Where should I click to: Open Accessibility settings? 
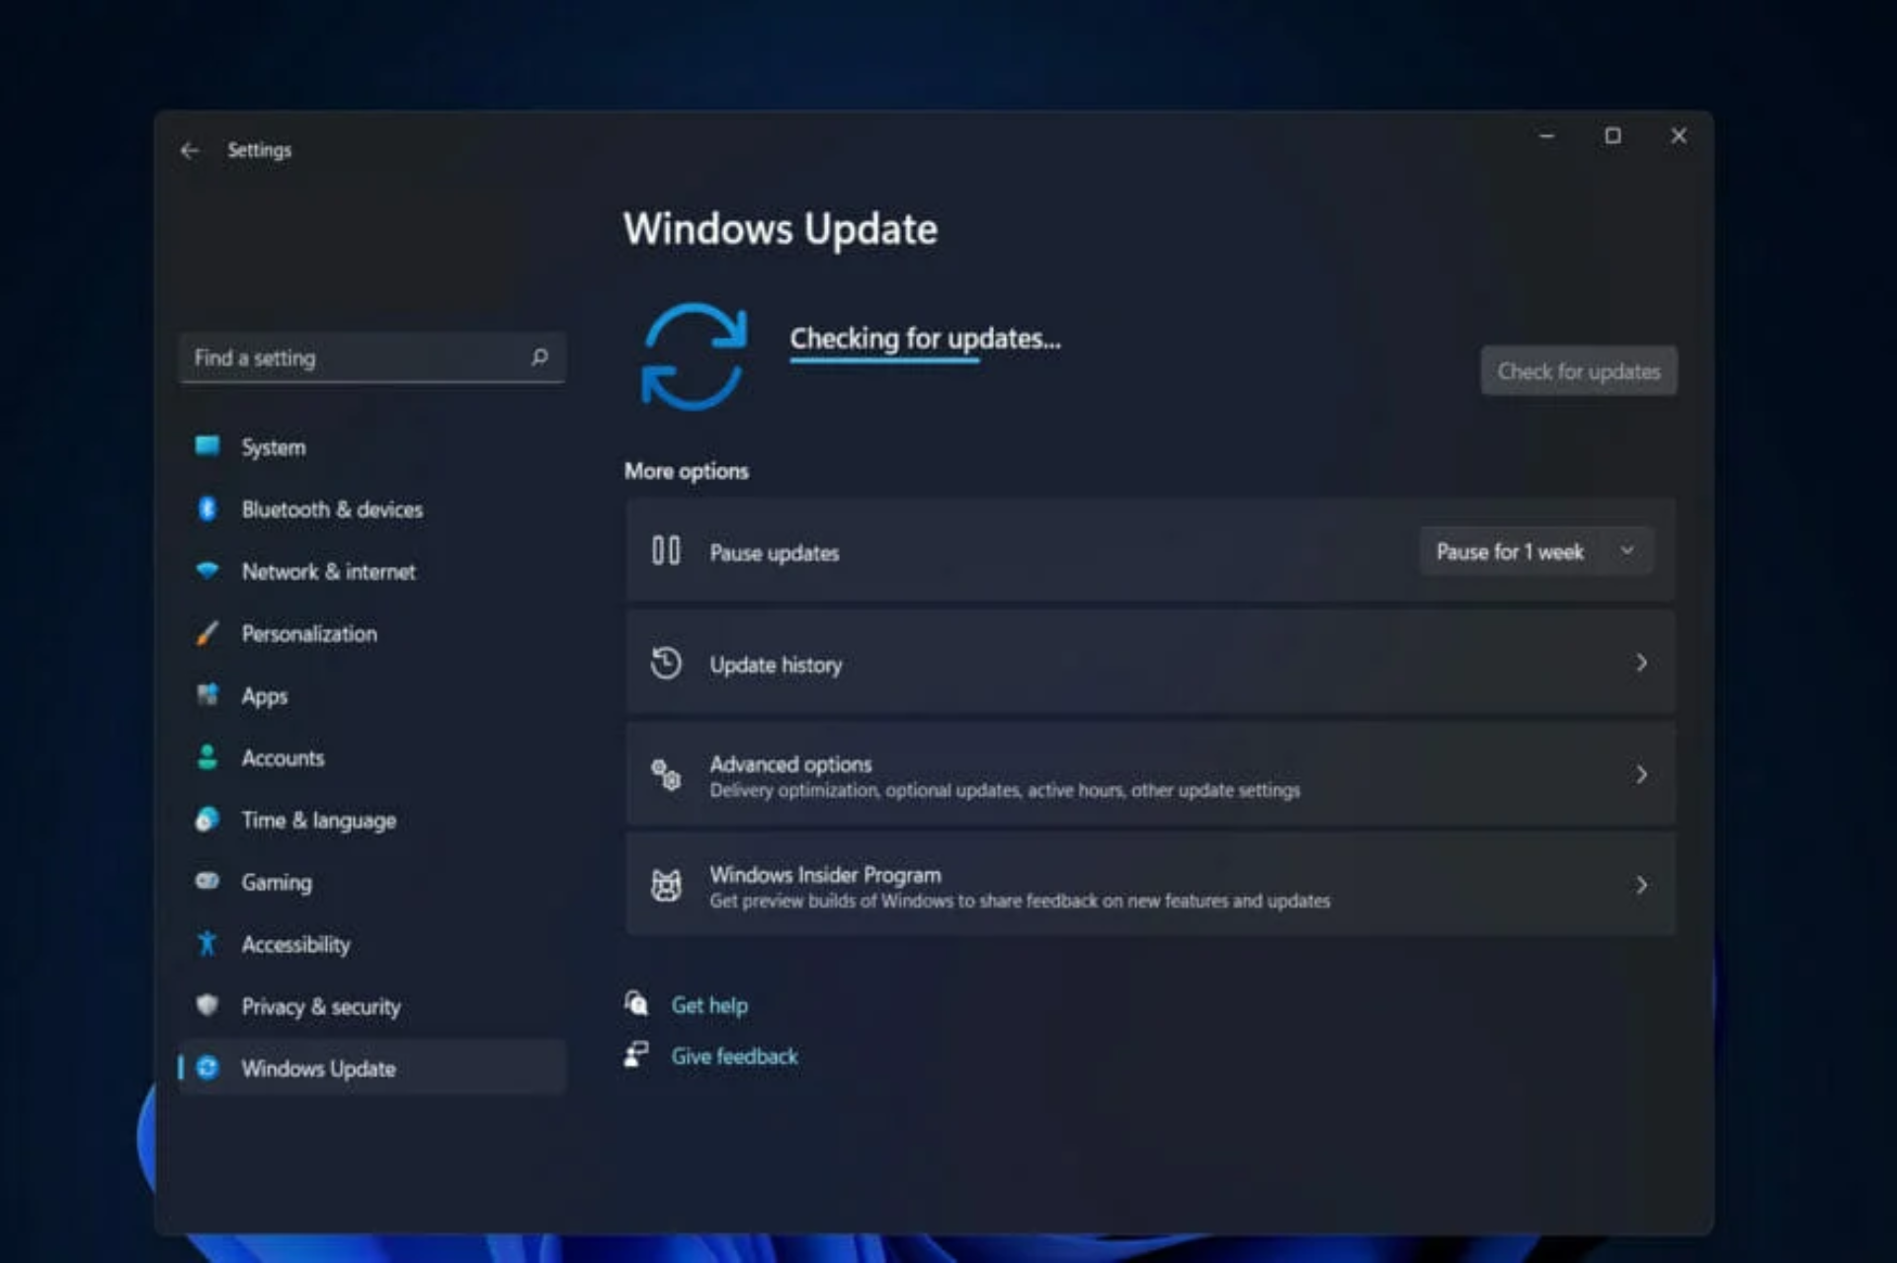[372, 944]
